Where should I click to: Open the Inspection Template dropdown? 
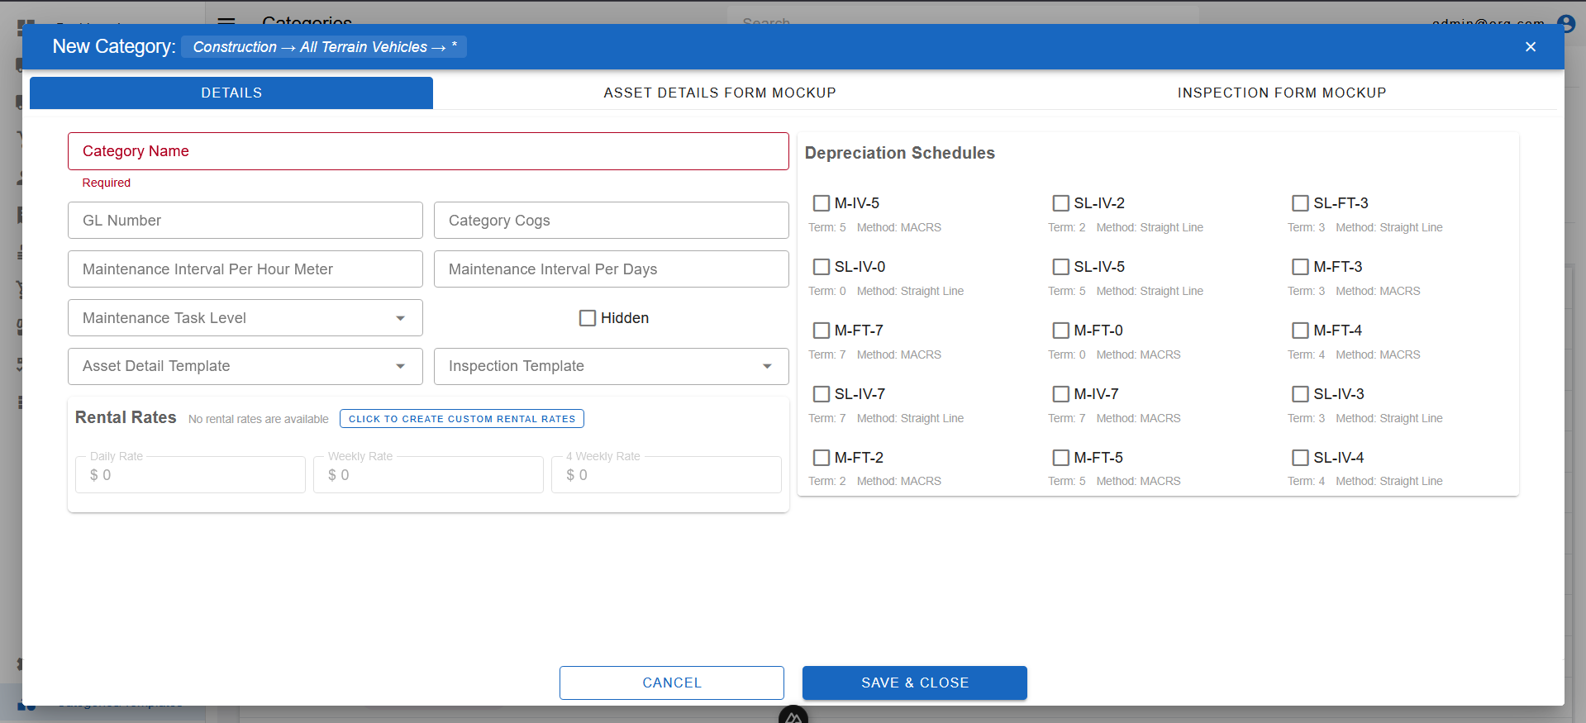[611, 366]
